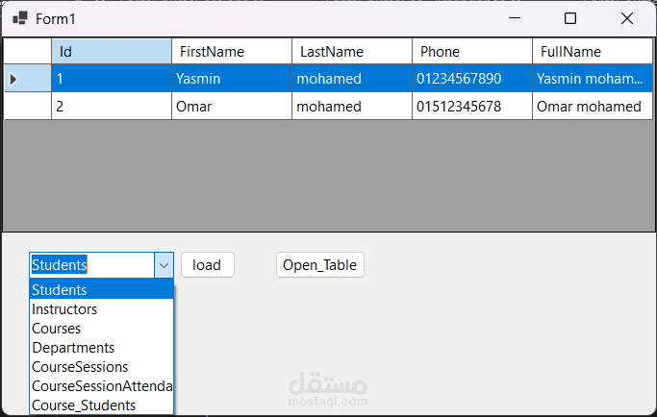This screenshot has height=417, width=657.
Task: Sort by the LastName column header
Action: coord(352,52)
